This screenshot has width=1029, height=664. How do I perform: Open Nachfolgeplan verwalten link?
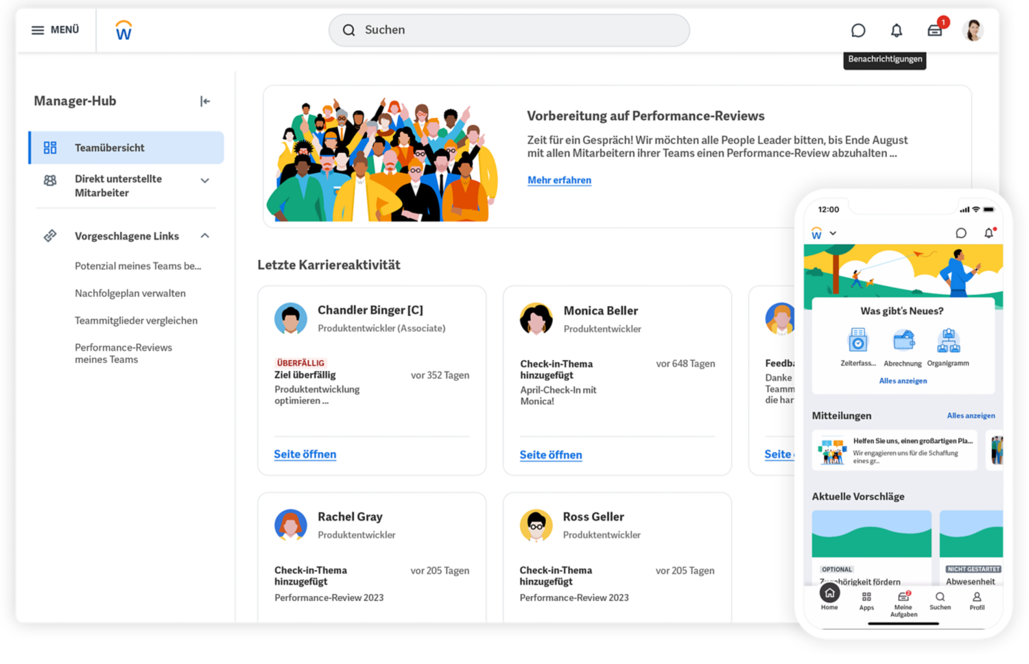130,294
